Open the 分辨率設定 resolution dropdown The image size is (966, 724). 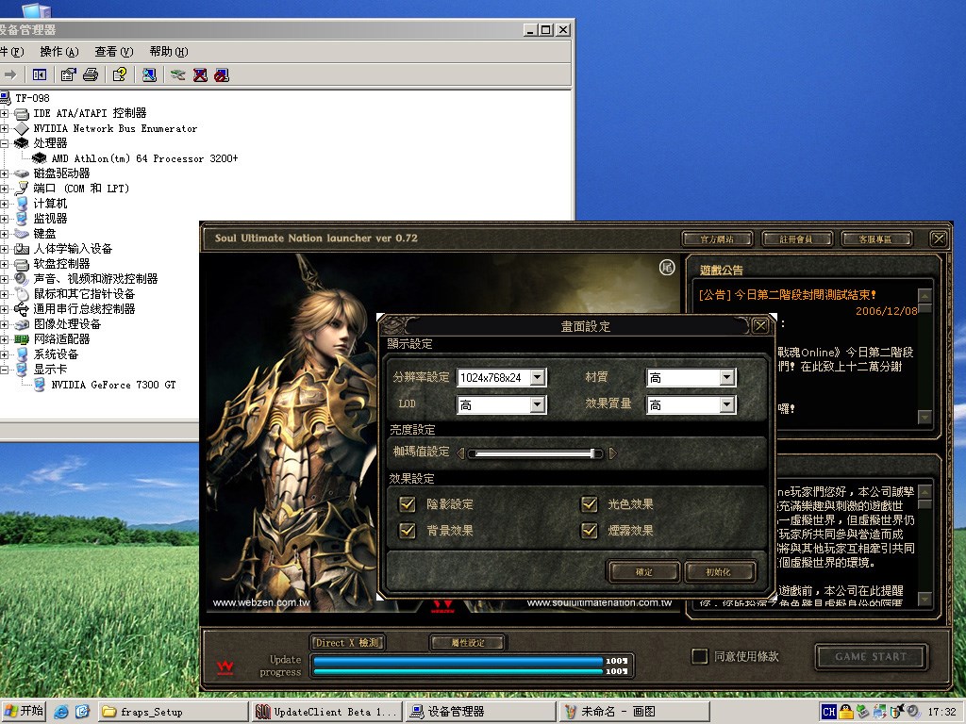538,377
